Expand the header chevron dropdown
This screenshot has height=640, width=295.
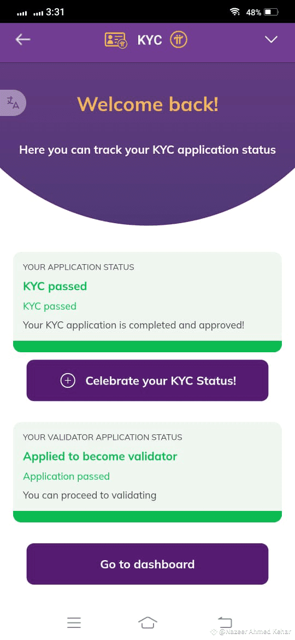tap(271, 39)
